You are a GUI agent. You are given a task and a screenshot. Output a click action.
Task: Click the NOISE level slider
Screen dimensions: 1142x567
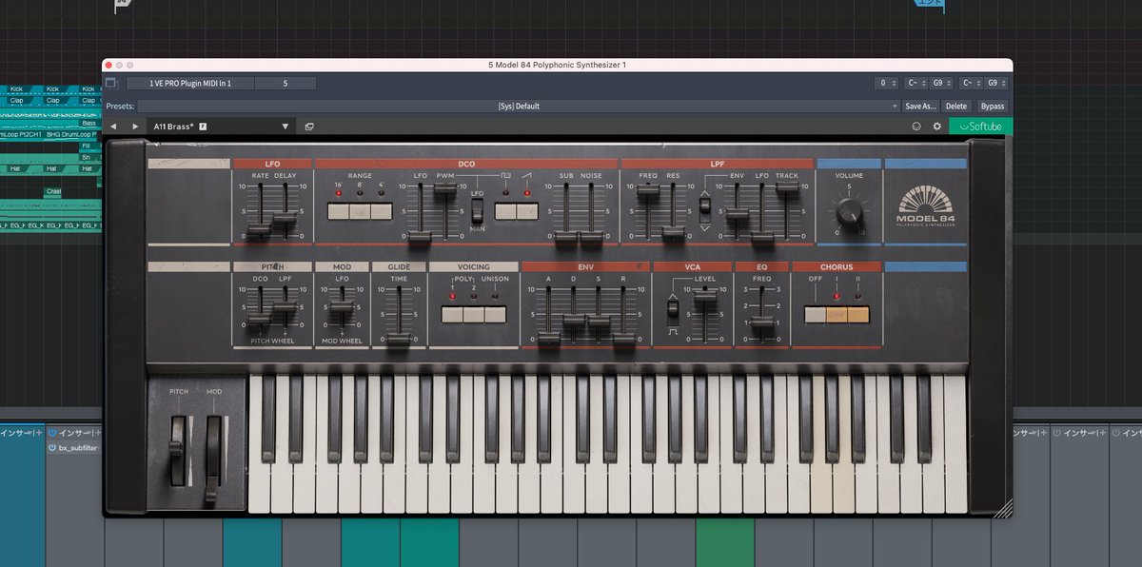[x=592, y=236]
